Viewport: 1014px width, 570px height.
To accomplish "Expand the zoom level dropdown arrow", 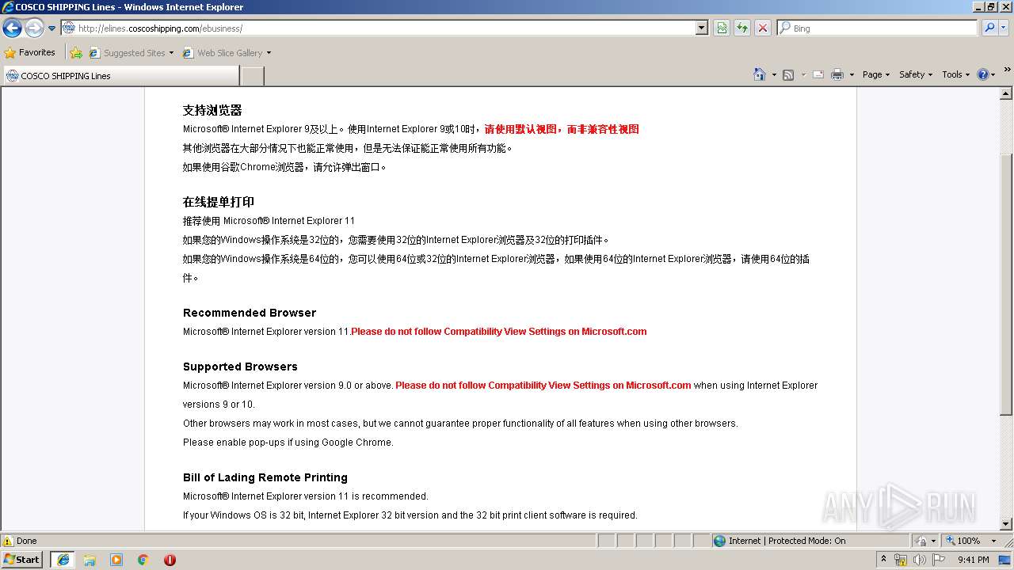I will point(993,541).
